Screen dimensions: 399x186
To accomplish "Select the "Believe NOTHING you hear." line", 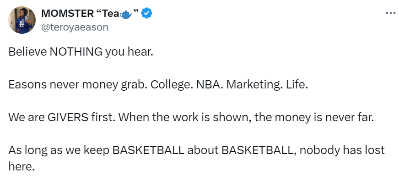I will [x=80, y=52].
